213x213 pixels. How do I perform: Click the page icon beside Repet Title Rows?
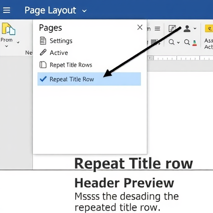[x=43, y=64]
